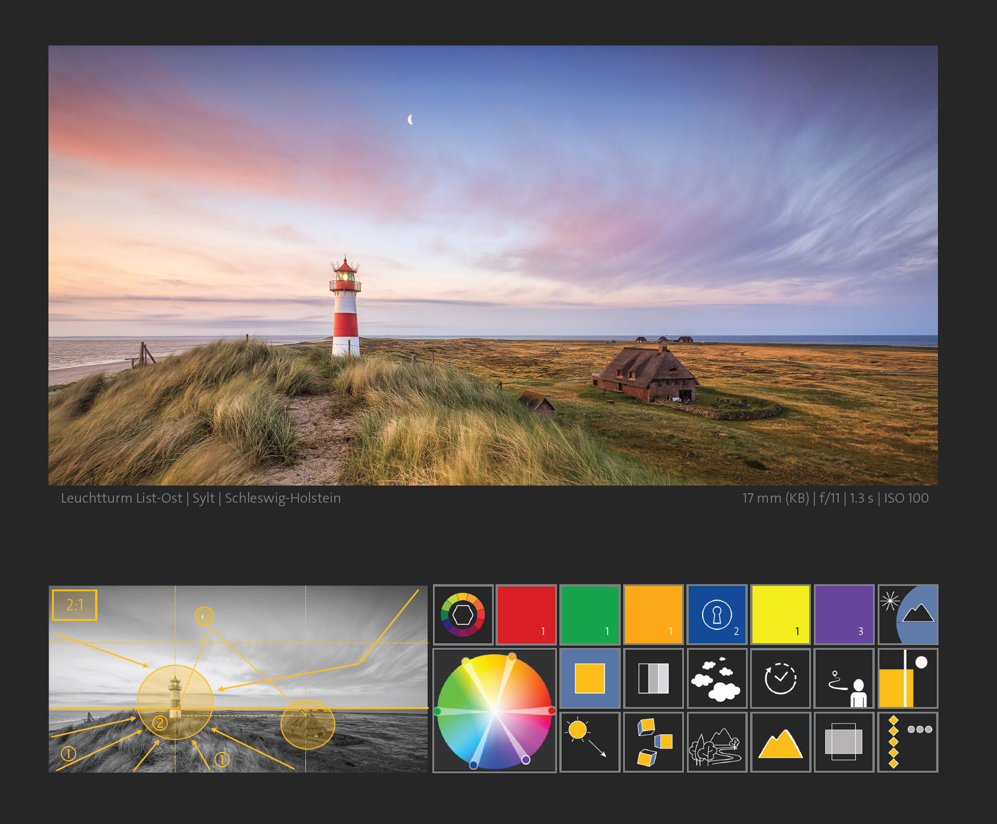Click the sun with arrow icon
Screen dimensions: 997x824
(x=590, y=742)
